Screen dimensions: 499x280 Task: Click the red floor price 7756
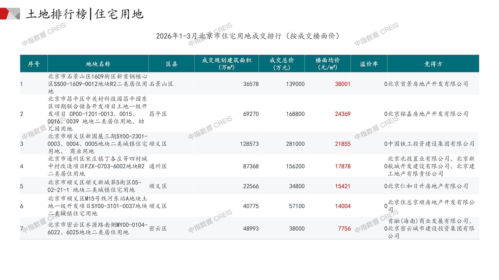coord(344,229)
